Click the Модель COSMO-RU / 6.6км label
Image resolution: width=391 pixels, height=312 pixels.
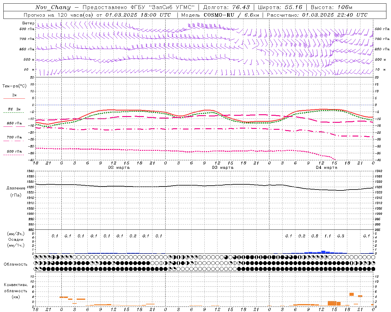220,15
